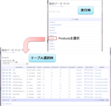
Task: Click 詳細 (details) link for Aniseed Syrup row
Action: coord(10,76)
